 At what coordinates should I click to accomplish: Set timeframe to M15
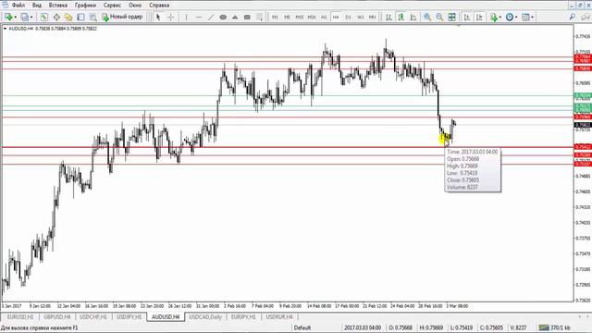tap(300, 18)
